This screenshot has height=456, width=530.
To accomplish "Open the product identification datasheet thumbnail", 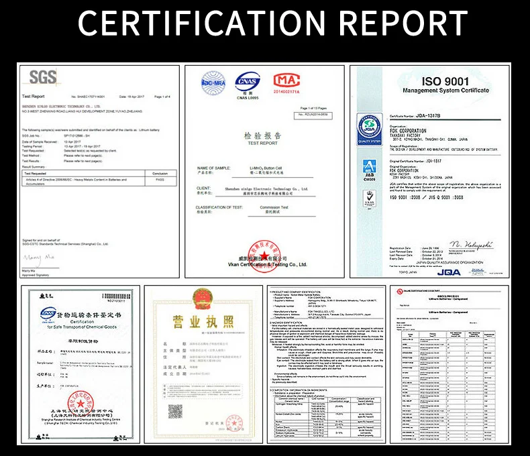I will coord(327,364).
